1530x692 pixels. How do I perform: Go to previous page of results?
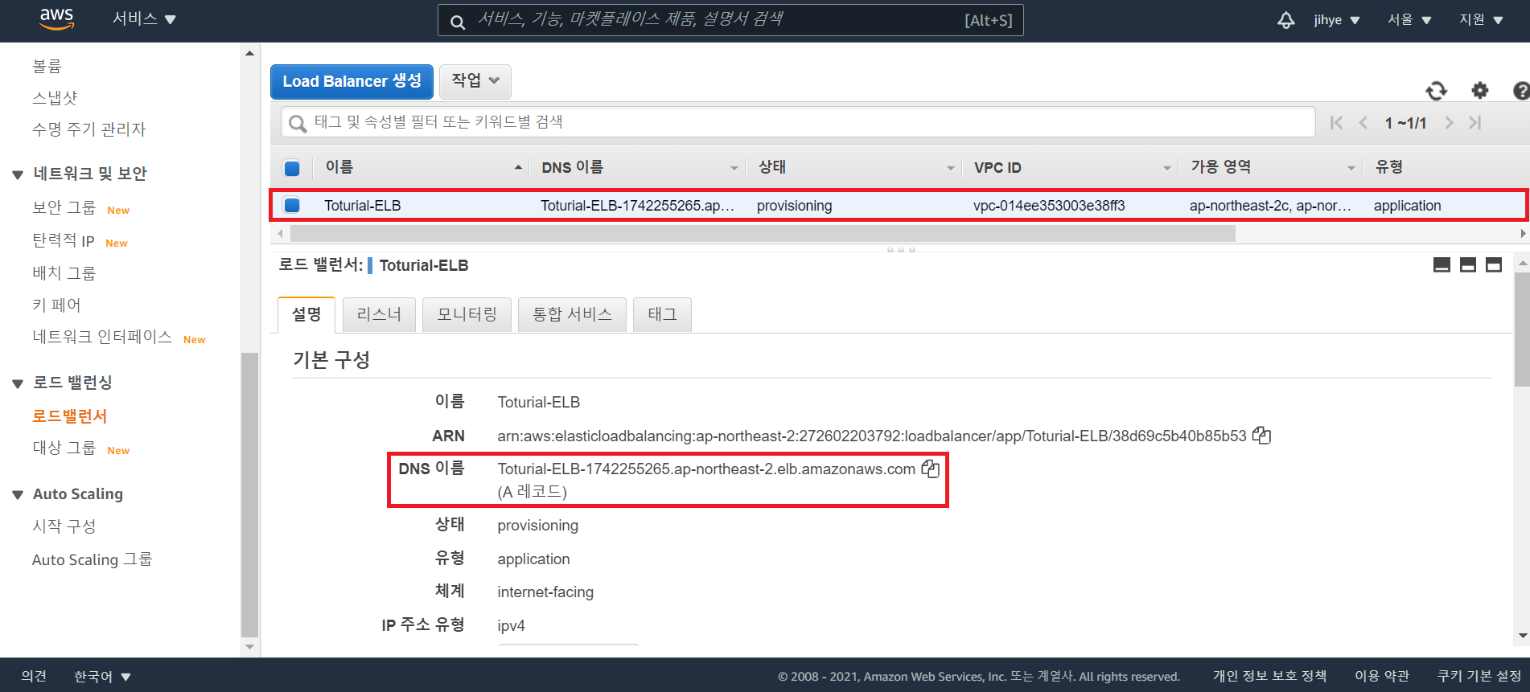(1363, 123)
